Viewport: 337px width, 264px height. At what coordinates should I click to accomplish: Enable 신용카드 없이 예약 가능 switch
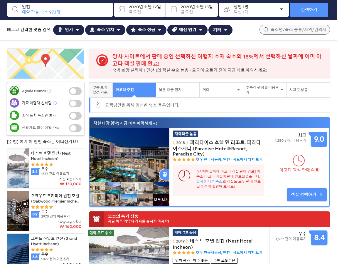pos(75,128)
